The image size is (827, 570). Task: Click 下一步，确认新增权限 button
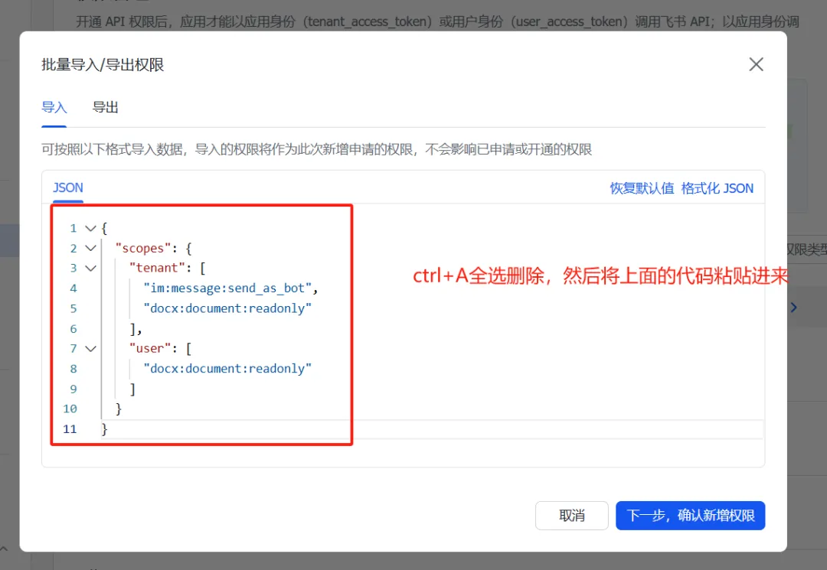pyautogui.click(x=690, y=515)
